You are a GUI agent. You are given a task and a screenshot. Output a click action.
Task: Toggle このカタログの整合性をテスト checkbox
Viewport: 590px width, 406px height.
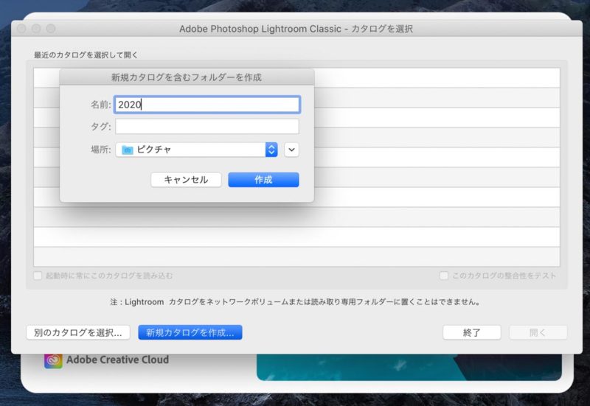(444, 276)
